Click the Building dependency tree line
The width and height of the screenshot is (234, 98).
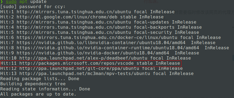(33, 84)
